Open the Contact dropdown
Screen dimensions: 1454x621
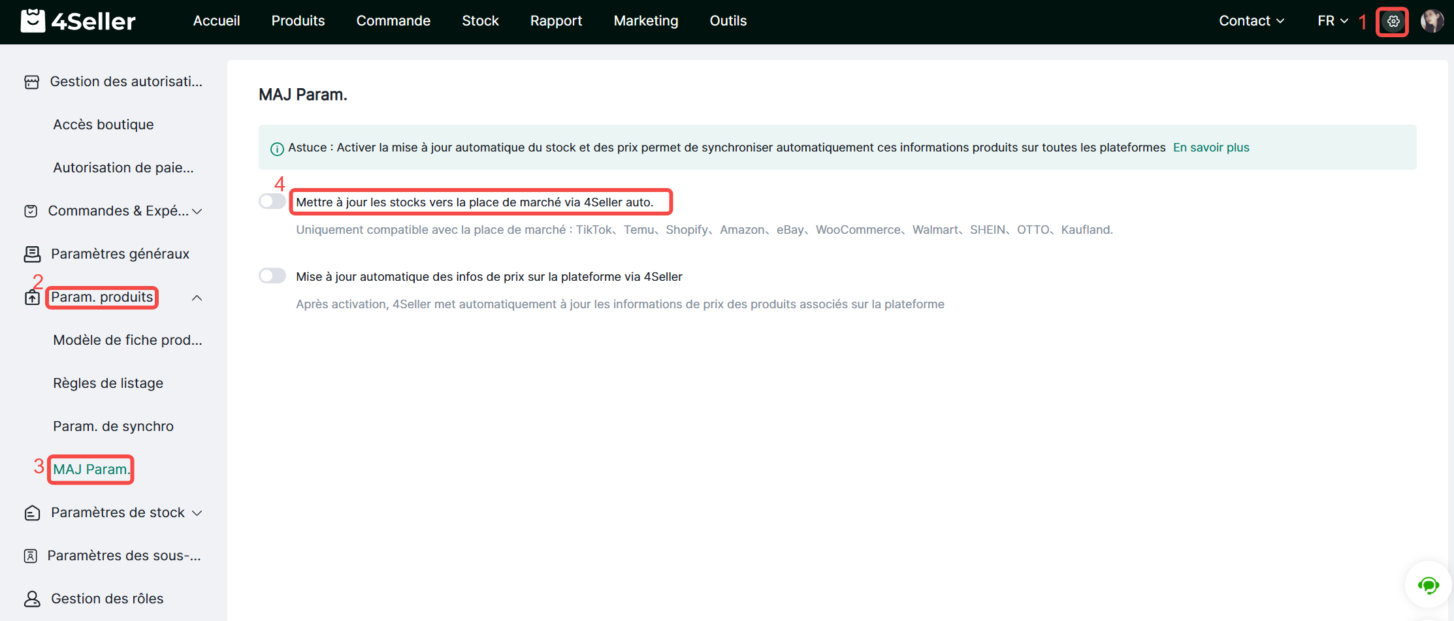[x=1251, y=21]
